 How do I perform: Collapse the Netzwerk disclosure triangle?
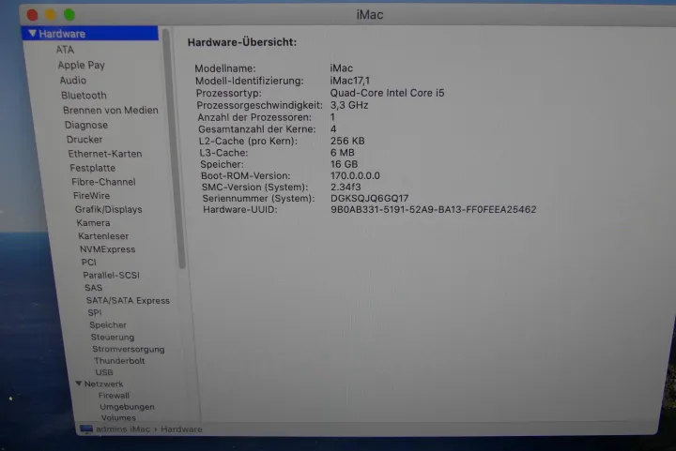[x=79, y=383]
